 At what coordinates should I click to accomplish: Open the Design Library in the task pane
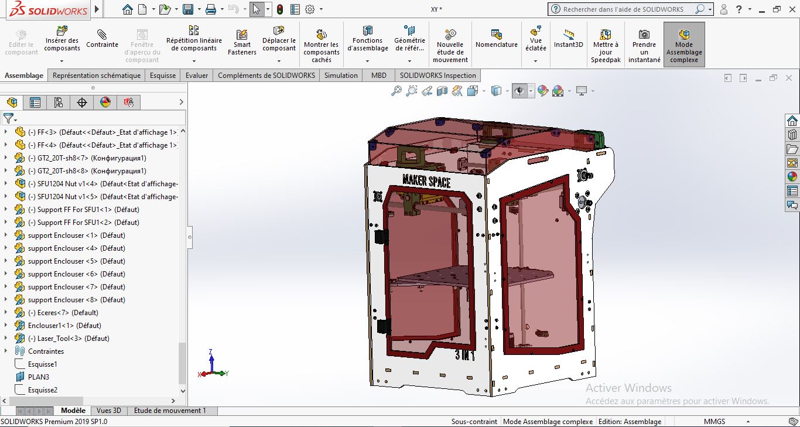coord(792,134)
